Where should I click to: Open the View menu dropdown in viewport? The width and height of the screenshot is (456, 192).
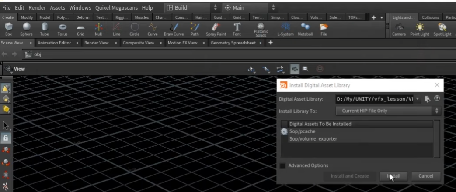tap(15, 69)
